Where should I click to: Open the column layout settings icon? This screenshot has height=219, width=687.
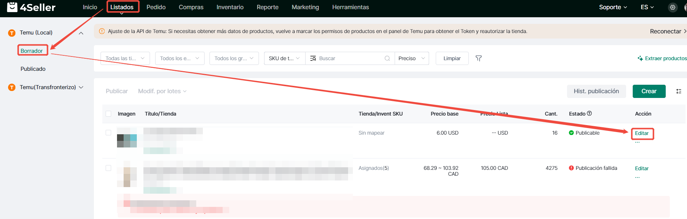(x=679, y=91)
